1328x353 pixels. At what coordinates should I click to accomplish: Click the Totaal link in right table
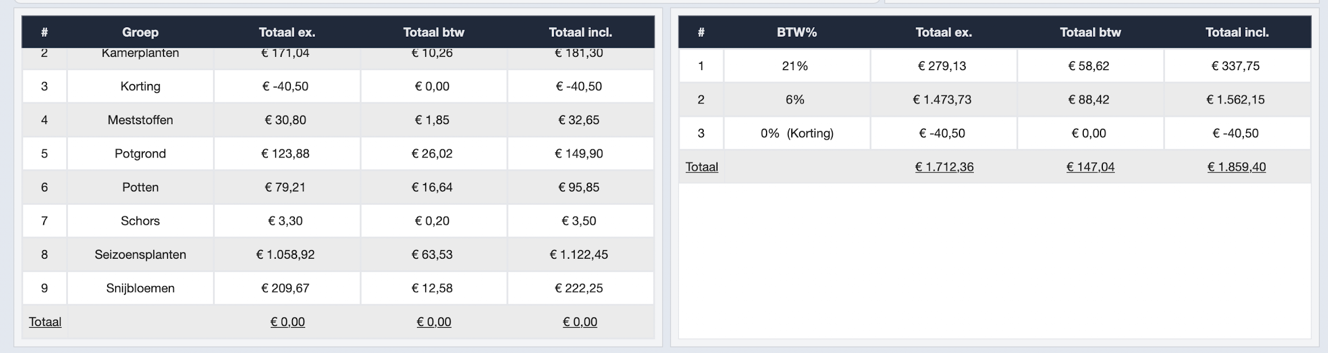coord(701,167)
